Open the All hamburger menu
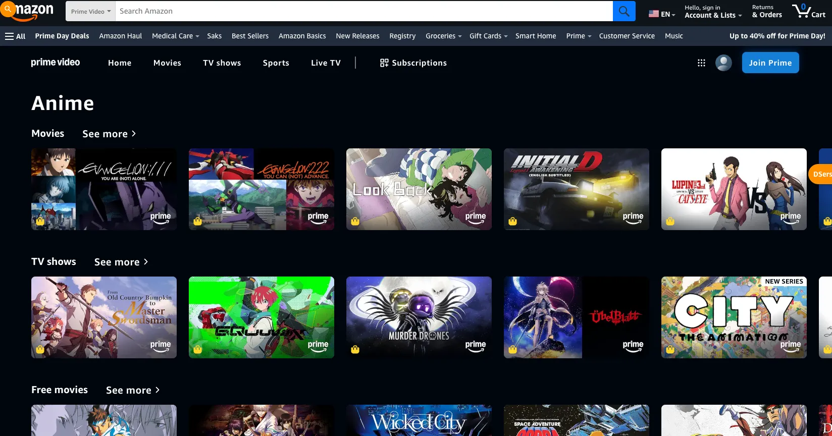832x436 pixels. [x=15, y=36]
